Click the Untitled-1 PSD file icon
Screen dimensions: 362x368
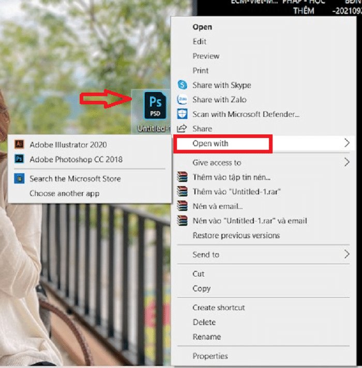coord(154,105)
